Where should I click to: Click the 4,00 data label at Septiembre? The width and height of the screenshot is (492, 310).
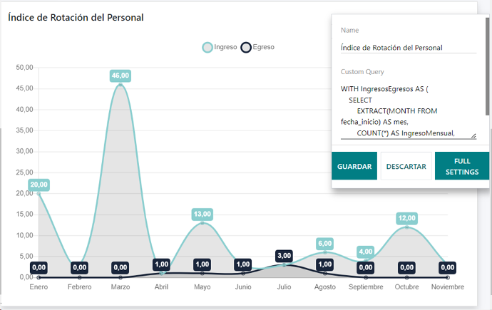(366, 252)
